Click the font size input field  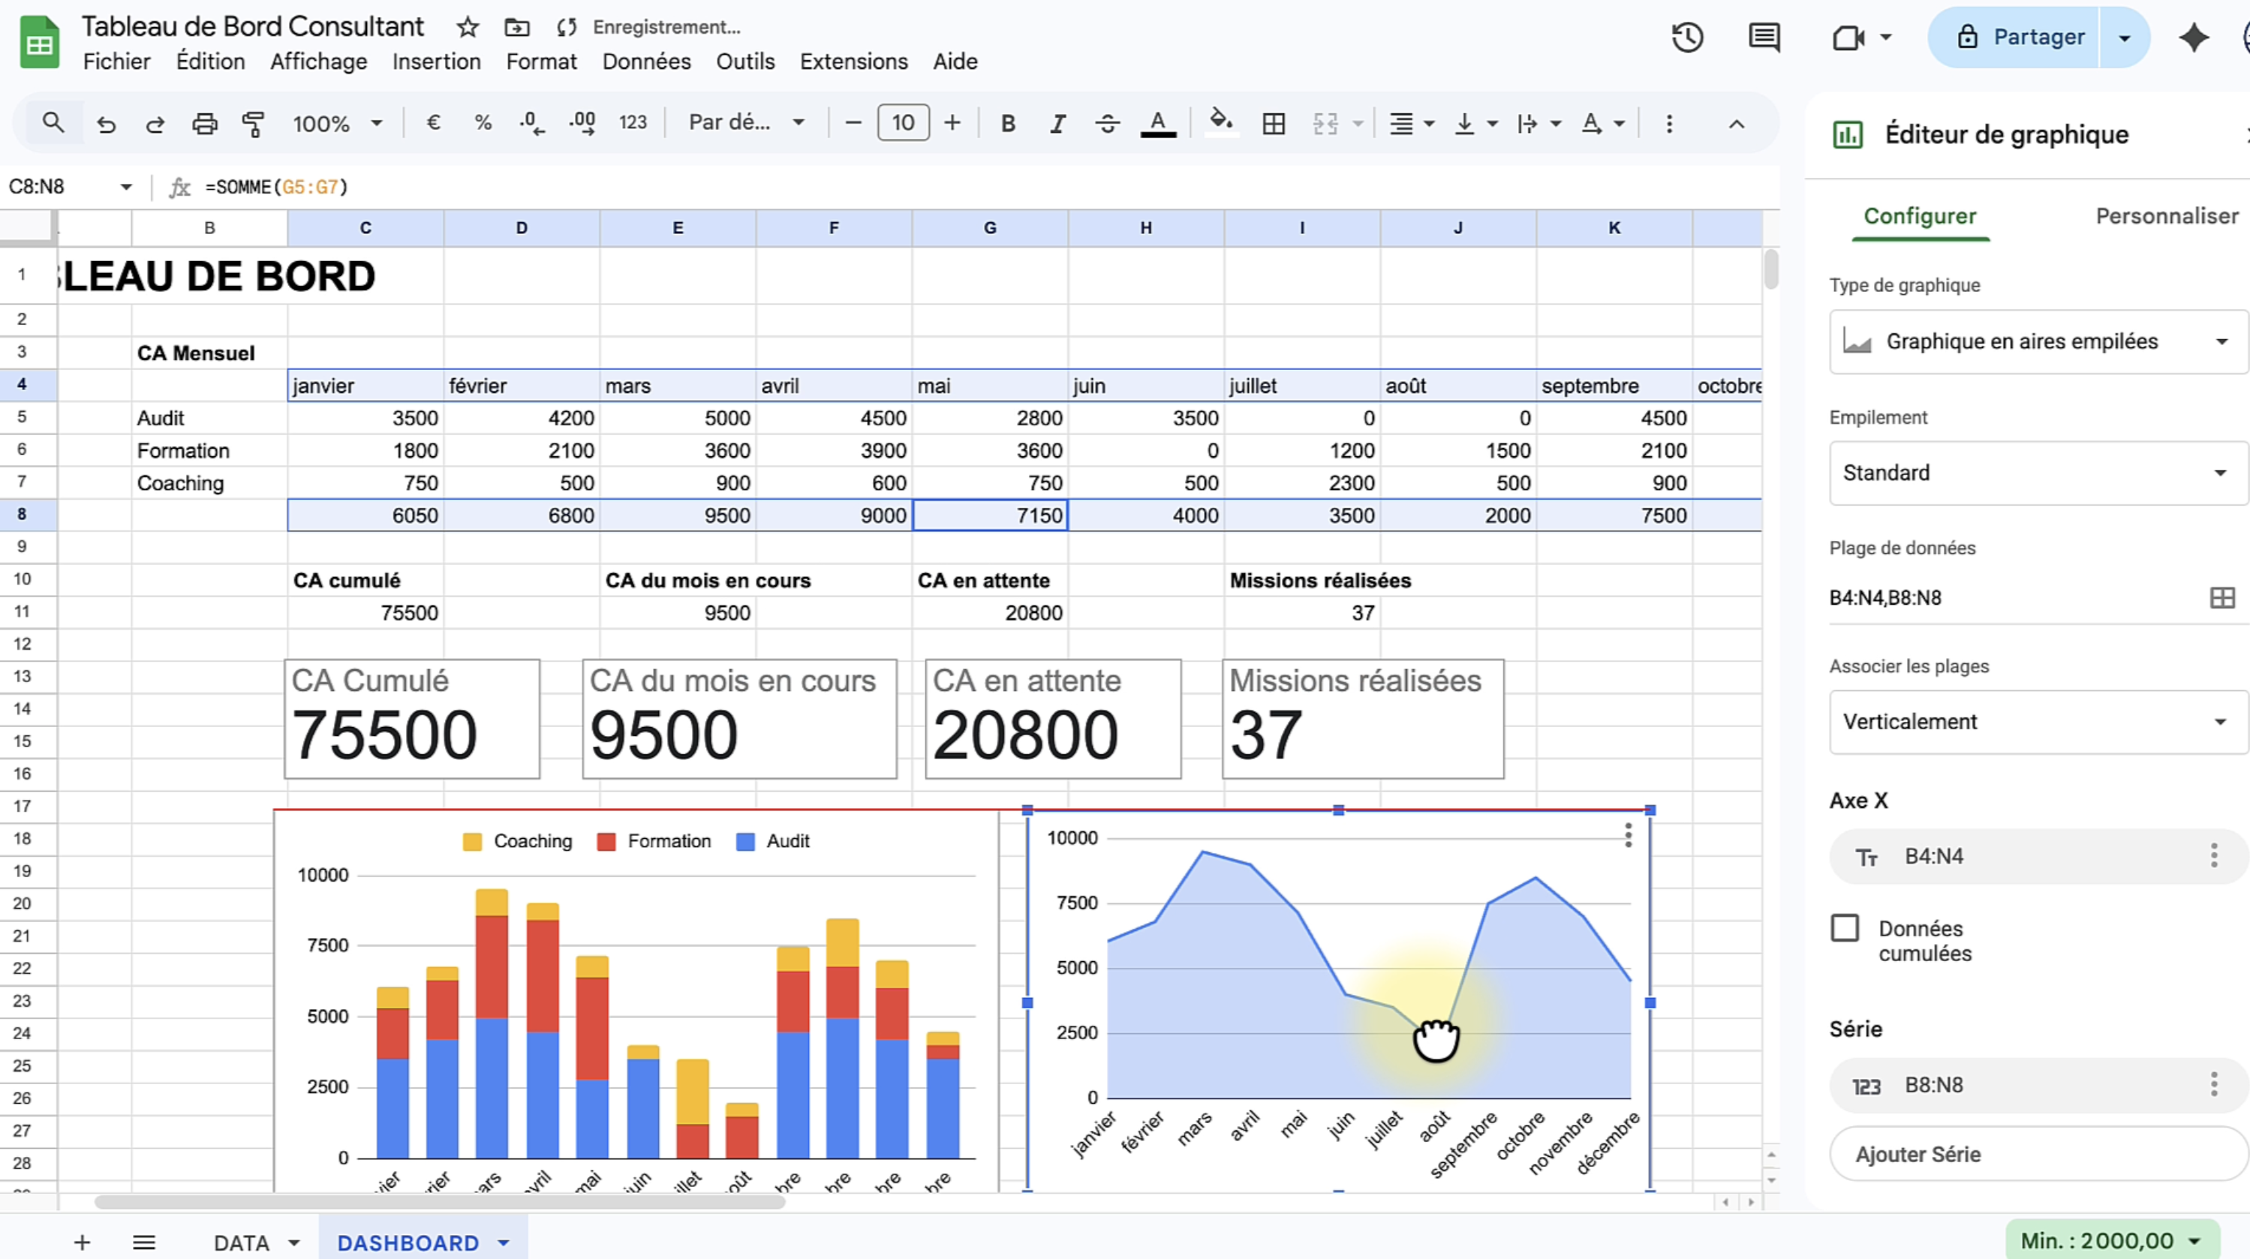[x=903, y=123]
